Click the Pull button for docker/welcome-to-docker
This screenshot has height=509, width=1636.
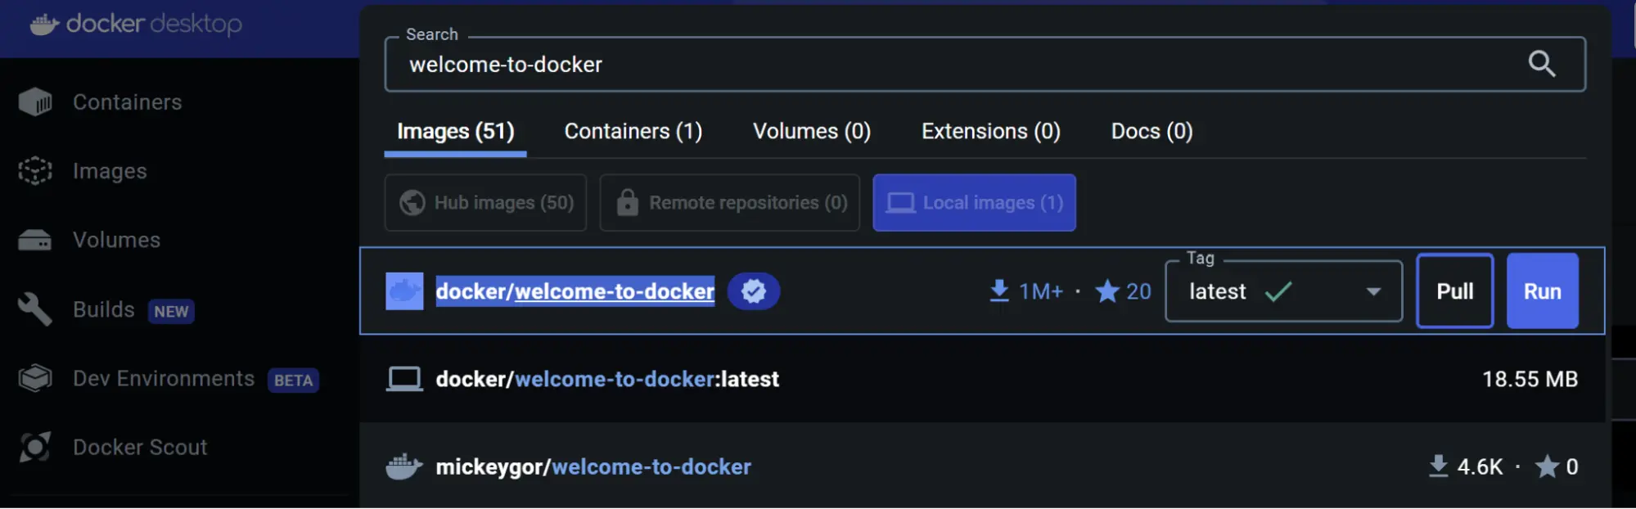[1453, 291]
